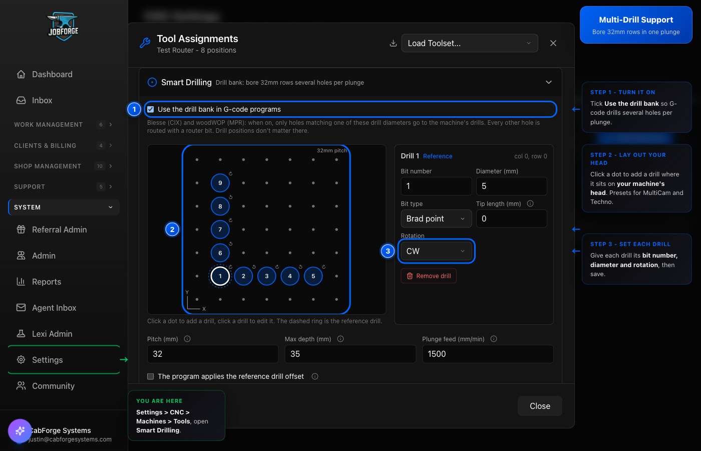
Task: Open Lexi Admin page
Action: click(64, 334)
